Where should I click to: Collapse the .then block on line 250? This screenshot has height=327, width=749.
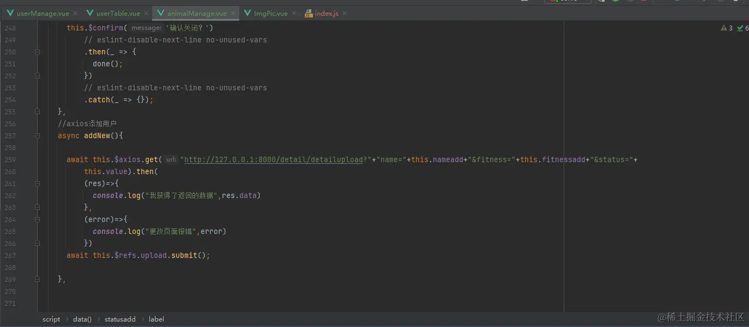(37, 52)
